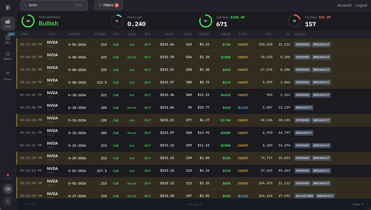
Task: Click the $389K premium value
Action: click(226, 133)
